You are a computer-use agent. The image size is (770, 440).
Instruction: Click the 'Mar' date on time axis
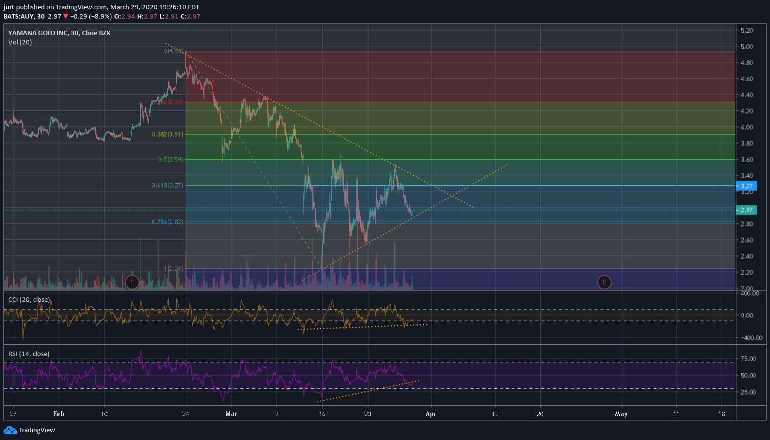[x=231, y=414]
